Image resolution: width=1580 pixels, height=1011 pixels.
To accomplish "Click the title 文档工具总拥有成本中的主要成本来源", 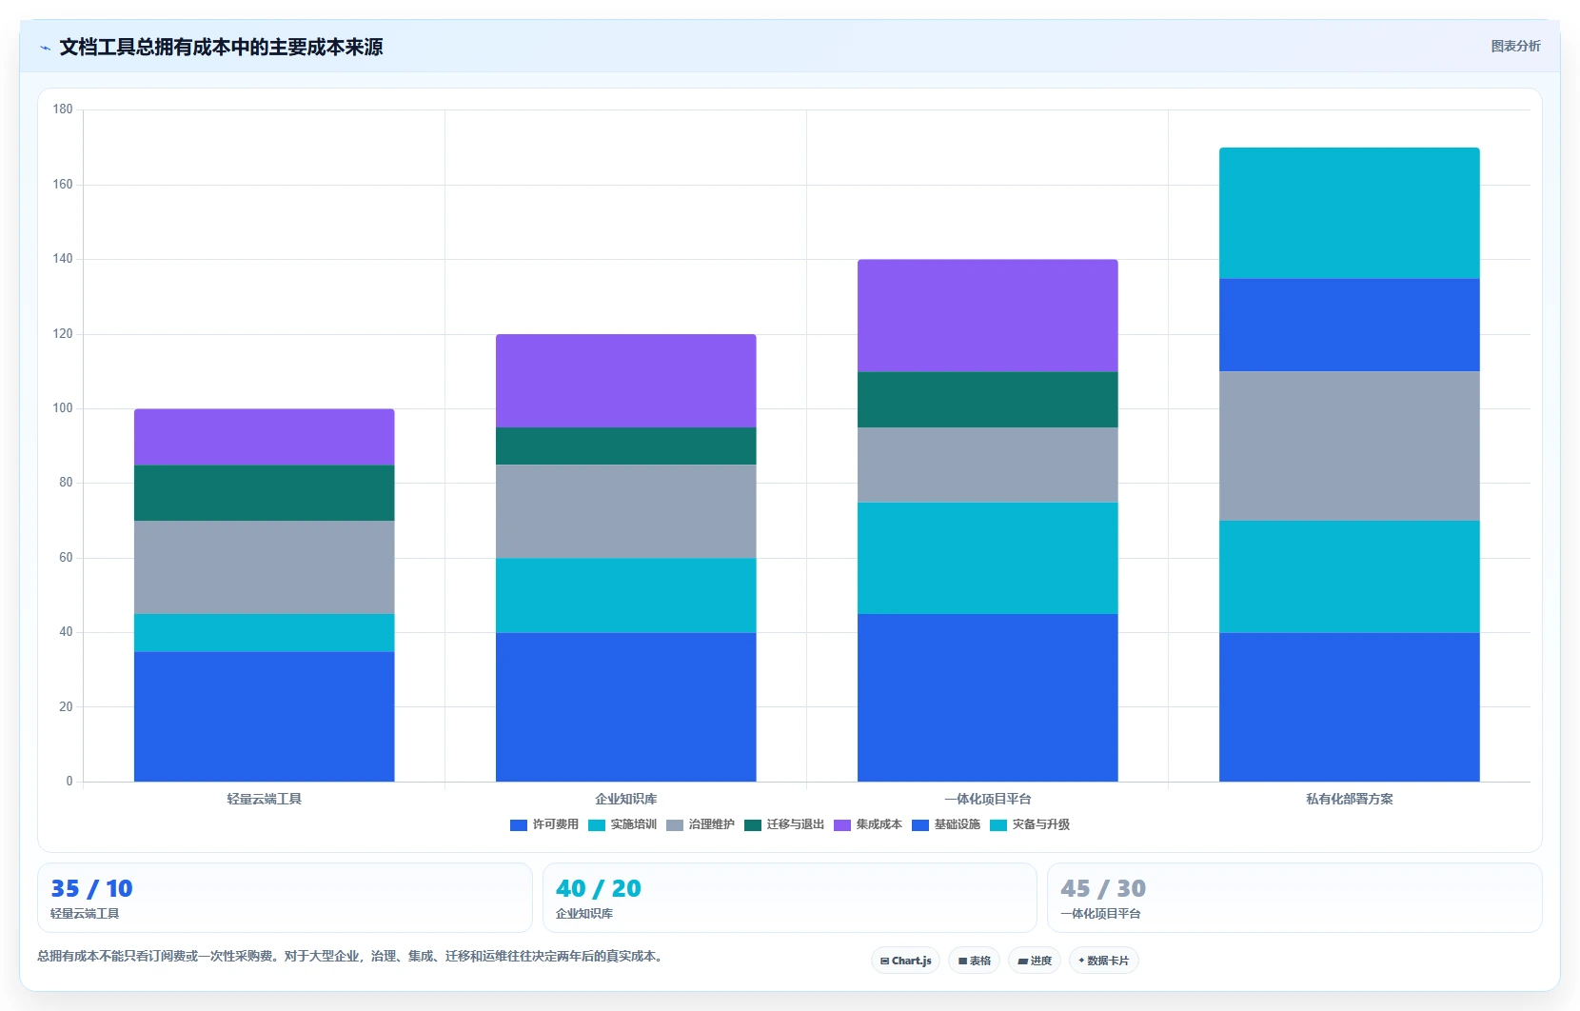I will coord(221,47).
